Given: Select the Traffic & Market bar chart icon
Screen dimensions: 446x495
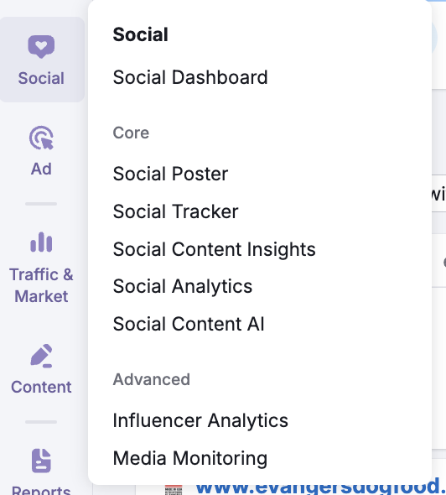Looking at the screenshot, I should coord(41,242).
